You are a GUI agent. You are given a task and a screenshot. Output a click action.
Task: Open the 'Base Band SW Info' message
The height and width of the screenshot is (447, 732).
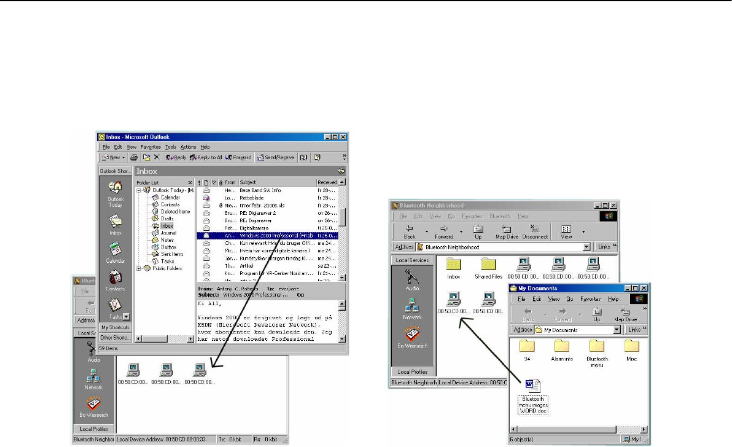(267, 190)
